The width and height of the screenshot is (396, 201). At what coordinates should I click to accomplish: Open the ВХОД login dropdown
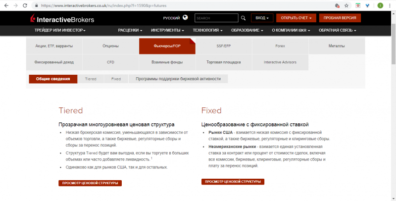(262, 18)
